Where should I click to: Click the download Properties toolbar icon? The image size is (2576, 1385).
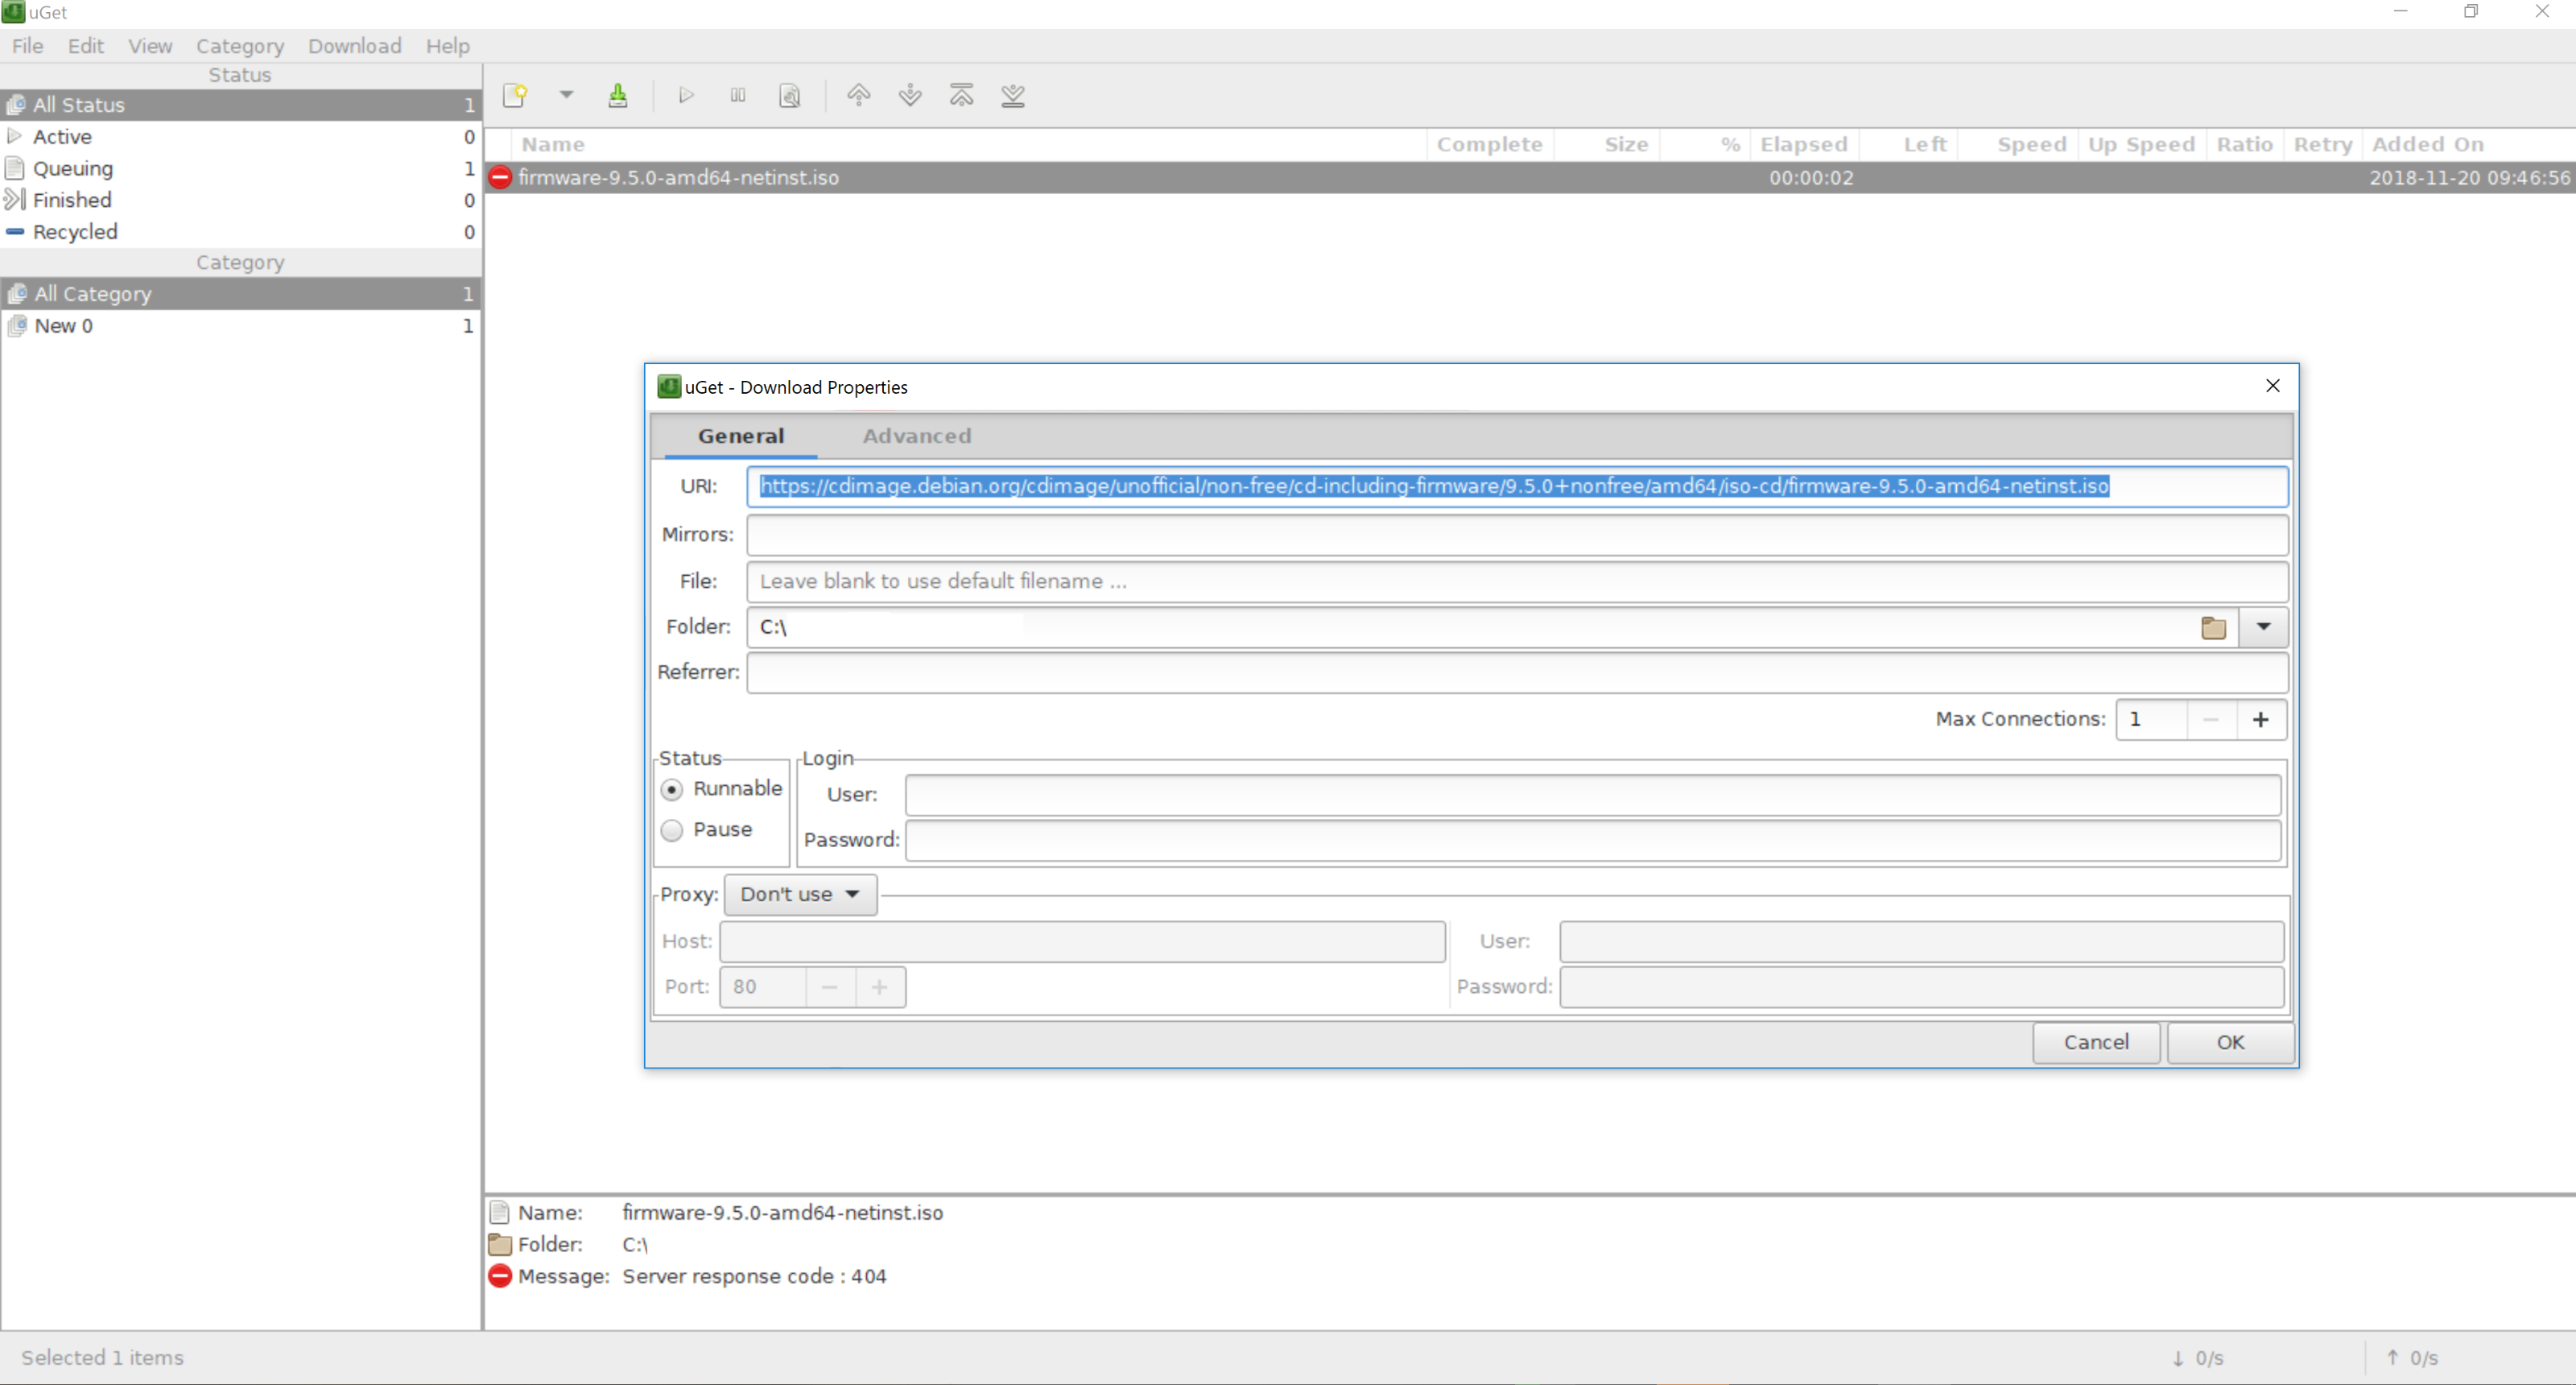790,95
